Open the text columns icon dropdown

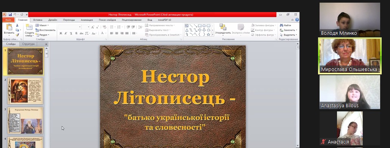[x=134, y=33]
